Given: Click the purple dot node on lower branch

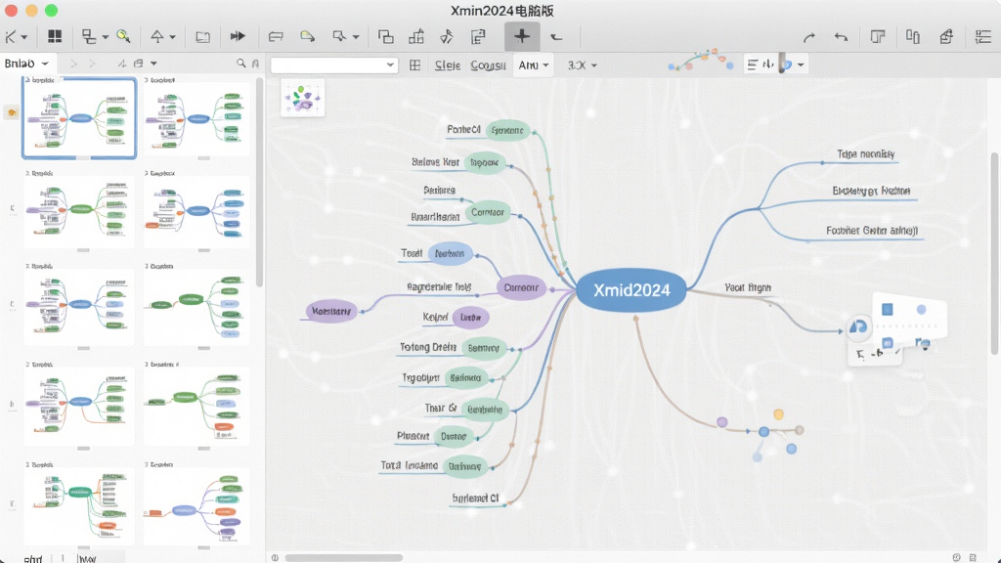Looking at the screenshot, I should 722,422.
